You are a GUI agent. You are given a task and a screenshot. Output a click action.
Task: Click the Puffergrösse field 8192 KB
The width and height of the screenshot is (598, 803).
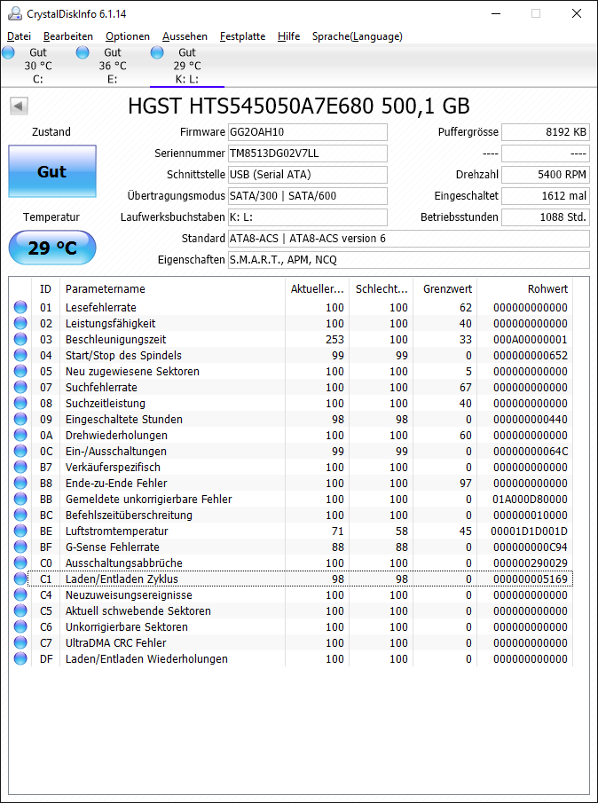coord(546,132)
